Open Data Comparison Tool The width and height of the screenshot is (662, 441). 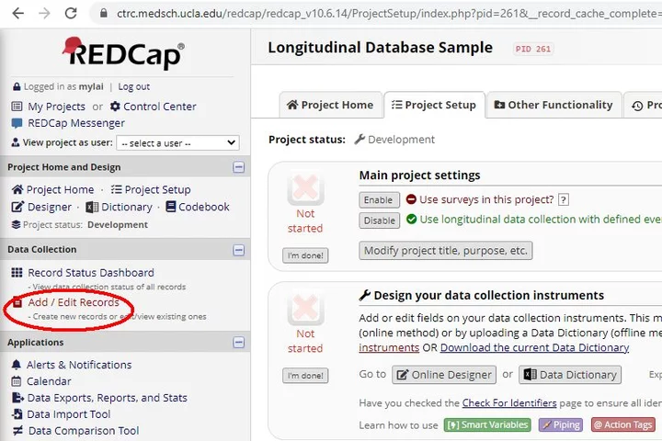click(83, 431)
